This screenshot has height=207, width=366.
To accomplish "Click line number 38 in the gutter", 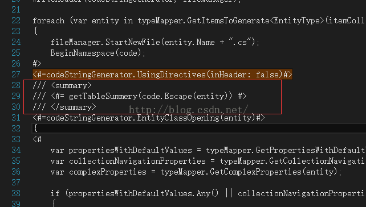I will coord(16,193).
